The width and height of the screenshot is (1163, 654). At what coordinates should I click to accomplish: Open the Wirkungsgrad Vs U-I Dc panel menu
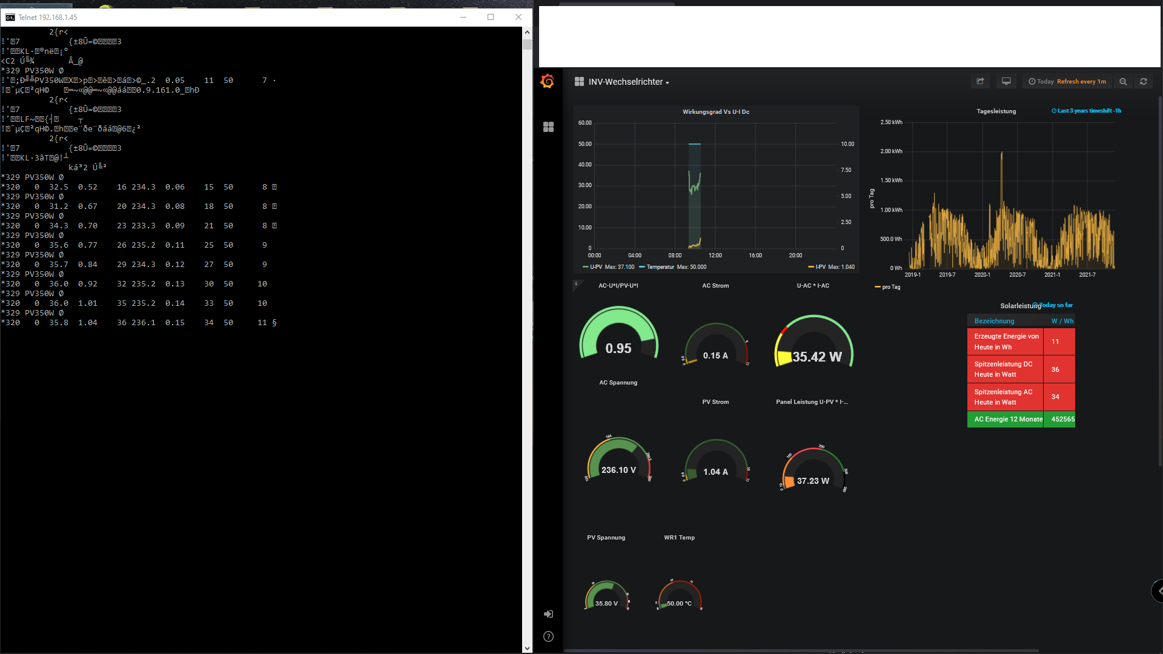point(715,112)
